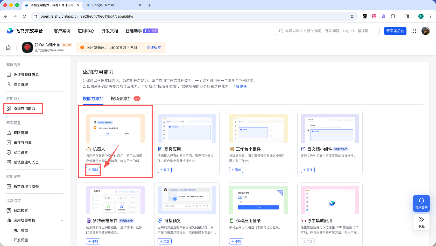
Task: Open the browser extensions puzzle icon
Action: tap(393, 16)
